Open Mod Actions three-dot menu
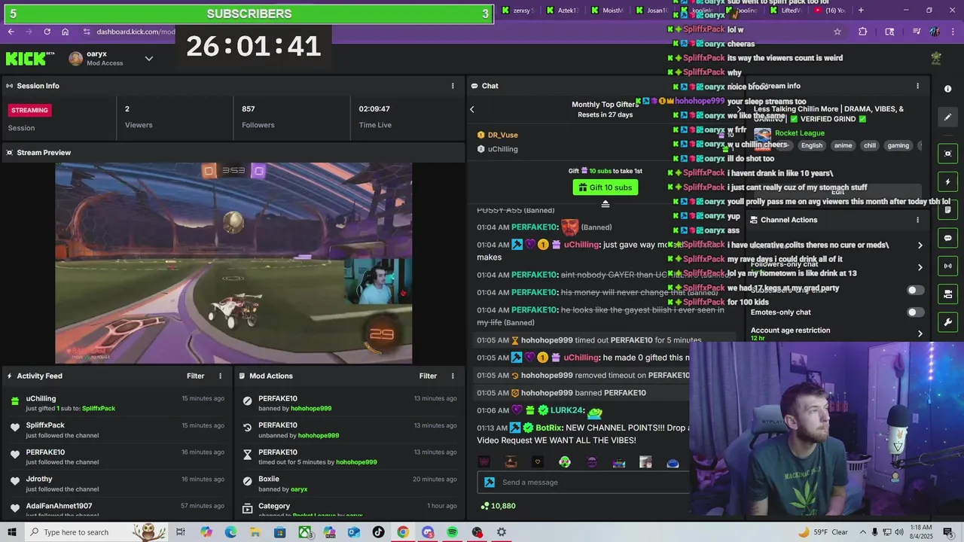The image size is (964, 542). point(453,376)
